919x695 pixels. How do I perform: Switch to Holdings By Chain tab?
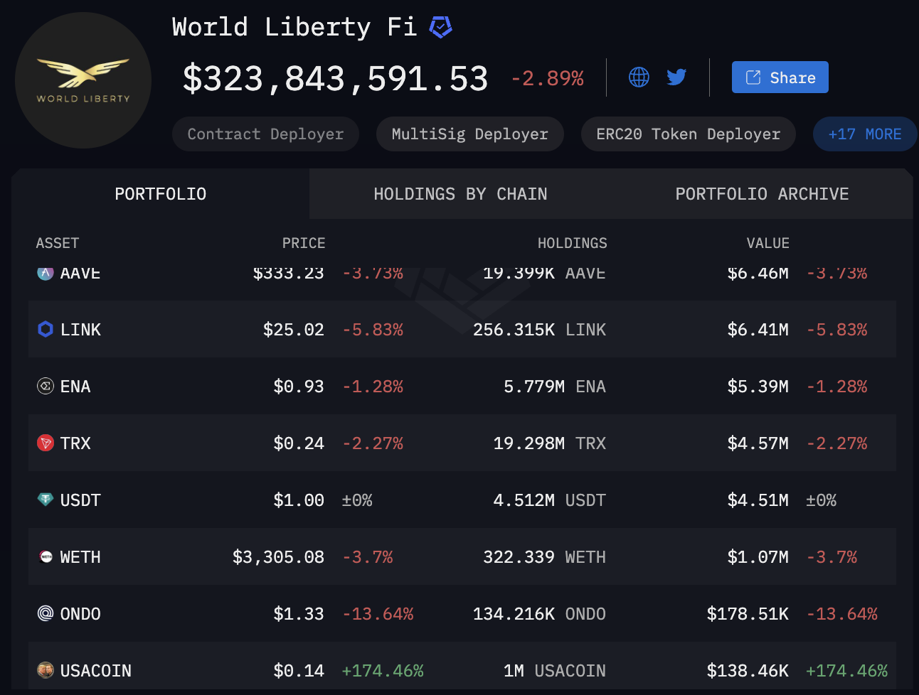(x=460, y=194)
